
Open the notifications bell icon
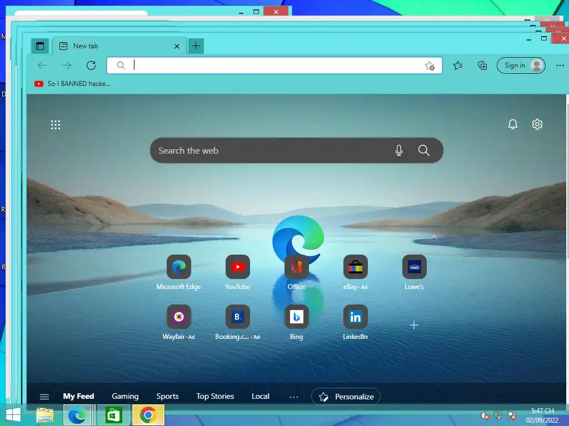point(513,124)
